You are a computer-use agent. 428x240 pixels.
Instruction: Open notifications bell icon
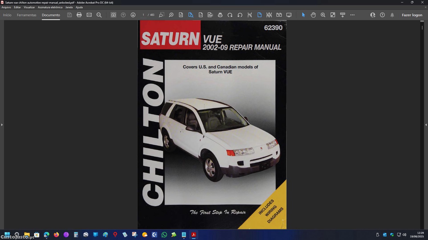(x=392, y=15)
